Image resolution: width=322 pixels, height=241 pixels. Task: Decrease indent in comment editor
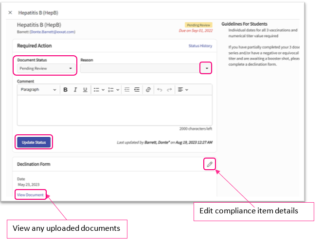click(x=127, y=90)
